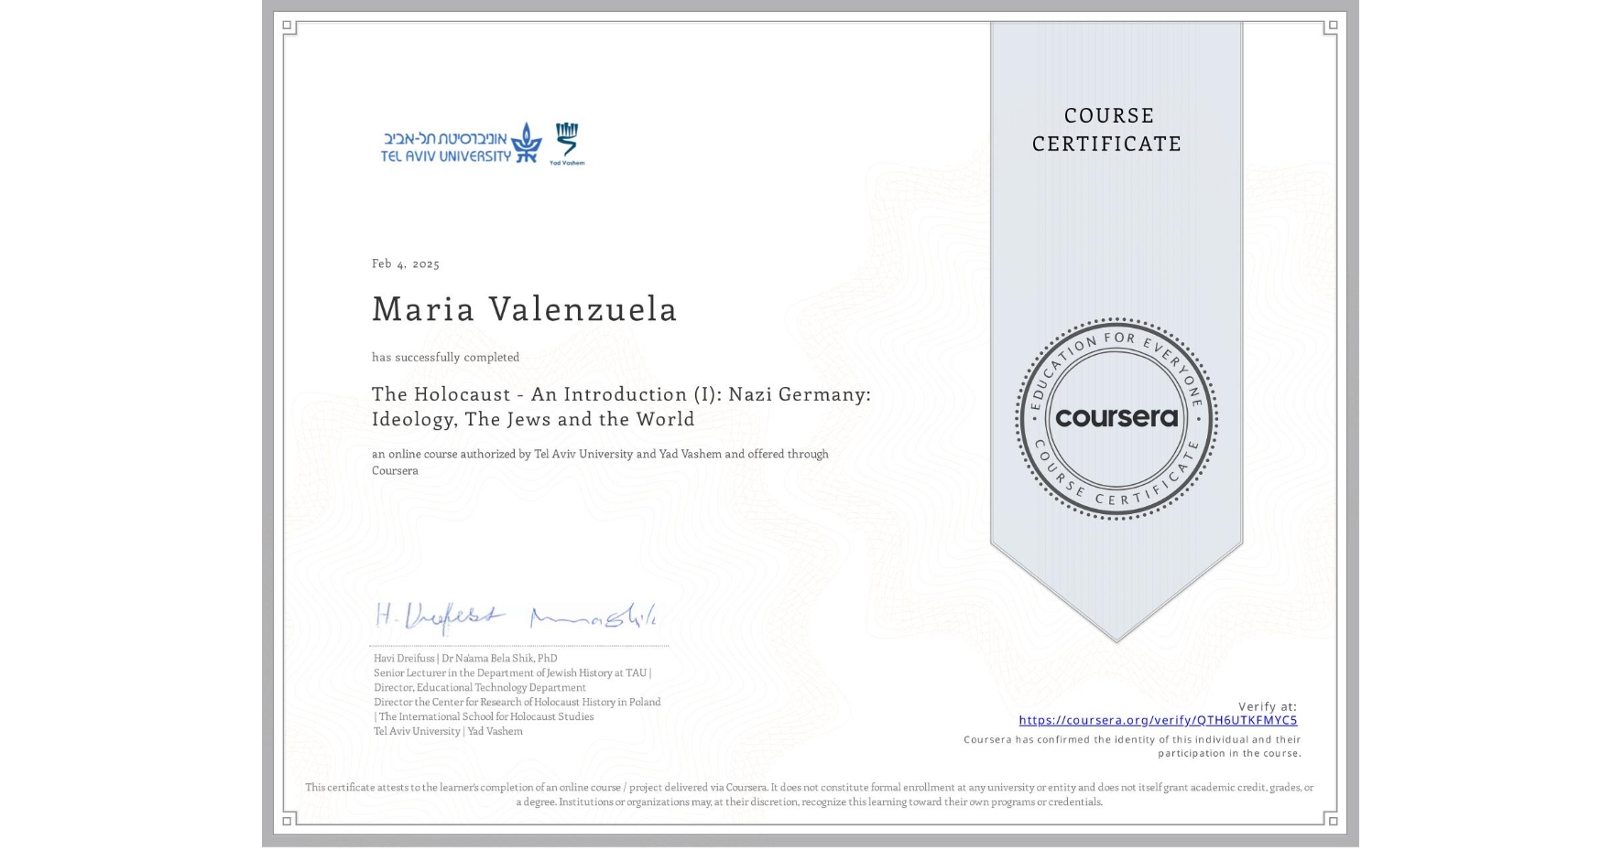The height and width of the screenshot is (849, 1623).
Task: Open the Coursera verification link
Action: [x=1158, y=720]
